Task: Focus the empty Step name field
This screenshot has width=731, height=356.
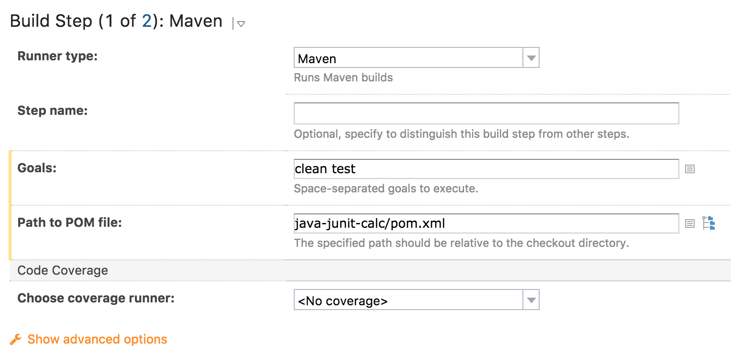Action: [486, 113]
